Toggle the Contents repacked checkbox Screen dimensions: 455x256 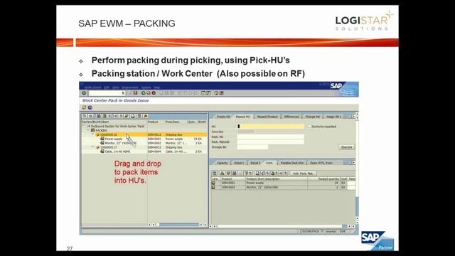(309, 127)
